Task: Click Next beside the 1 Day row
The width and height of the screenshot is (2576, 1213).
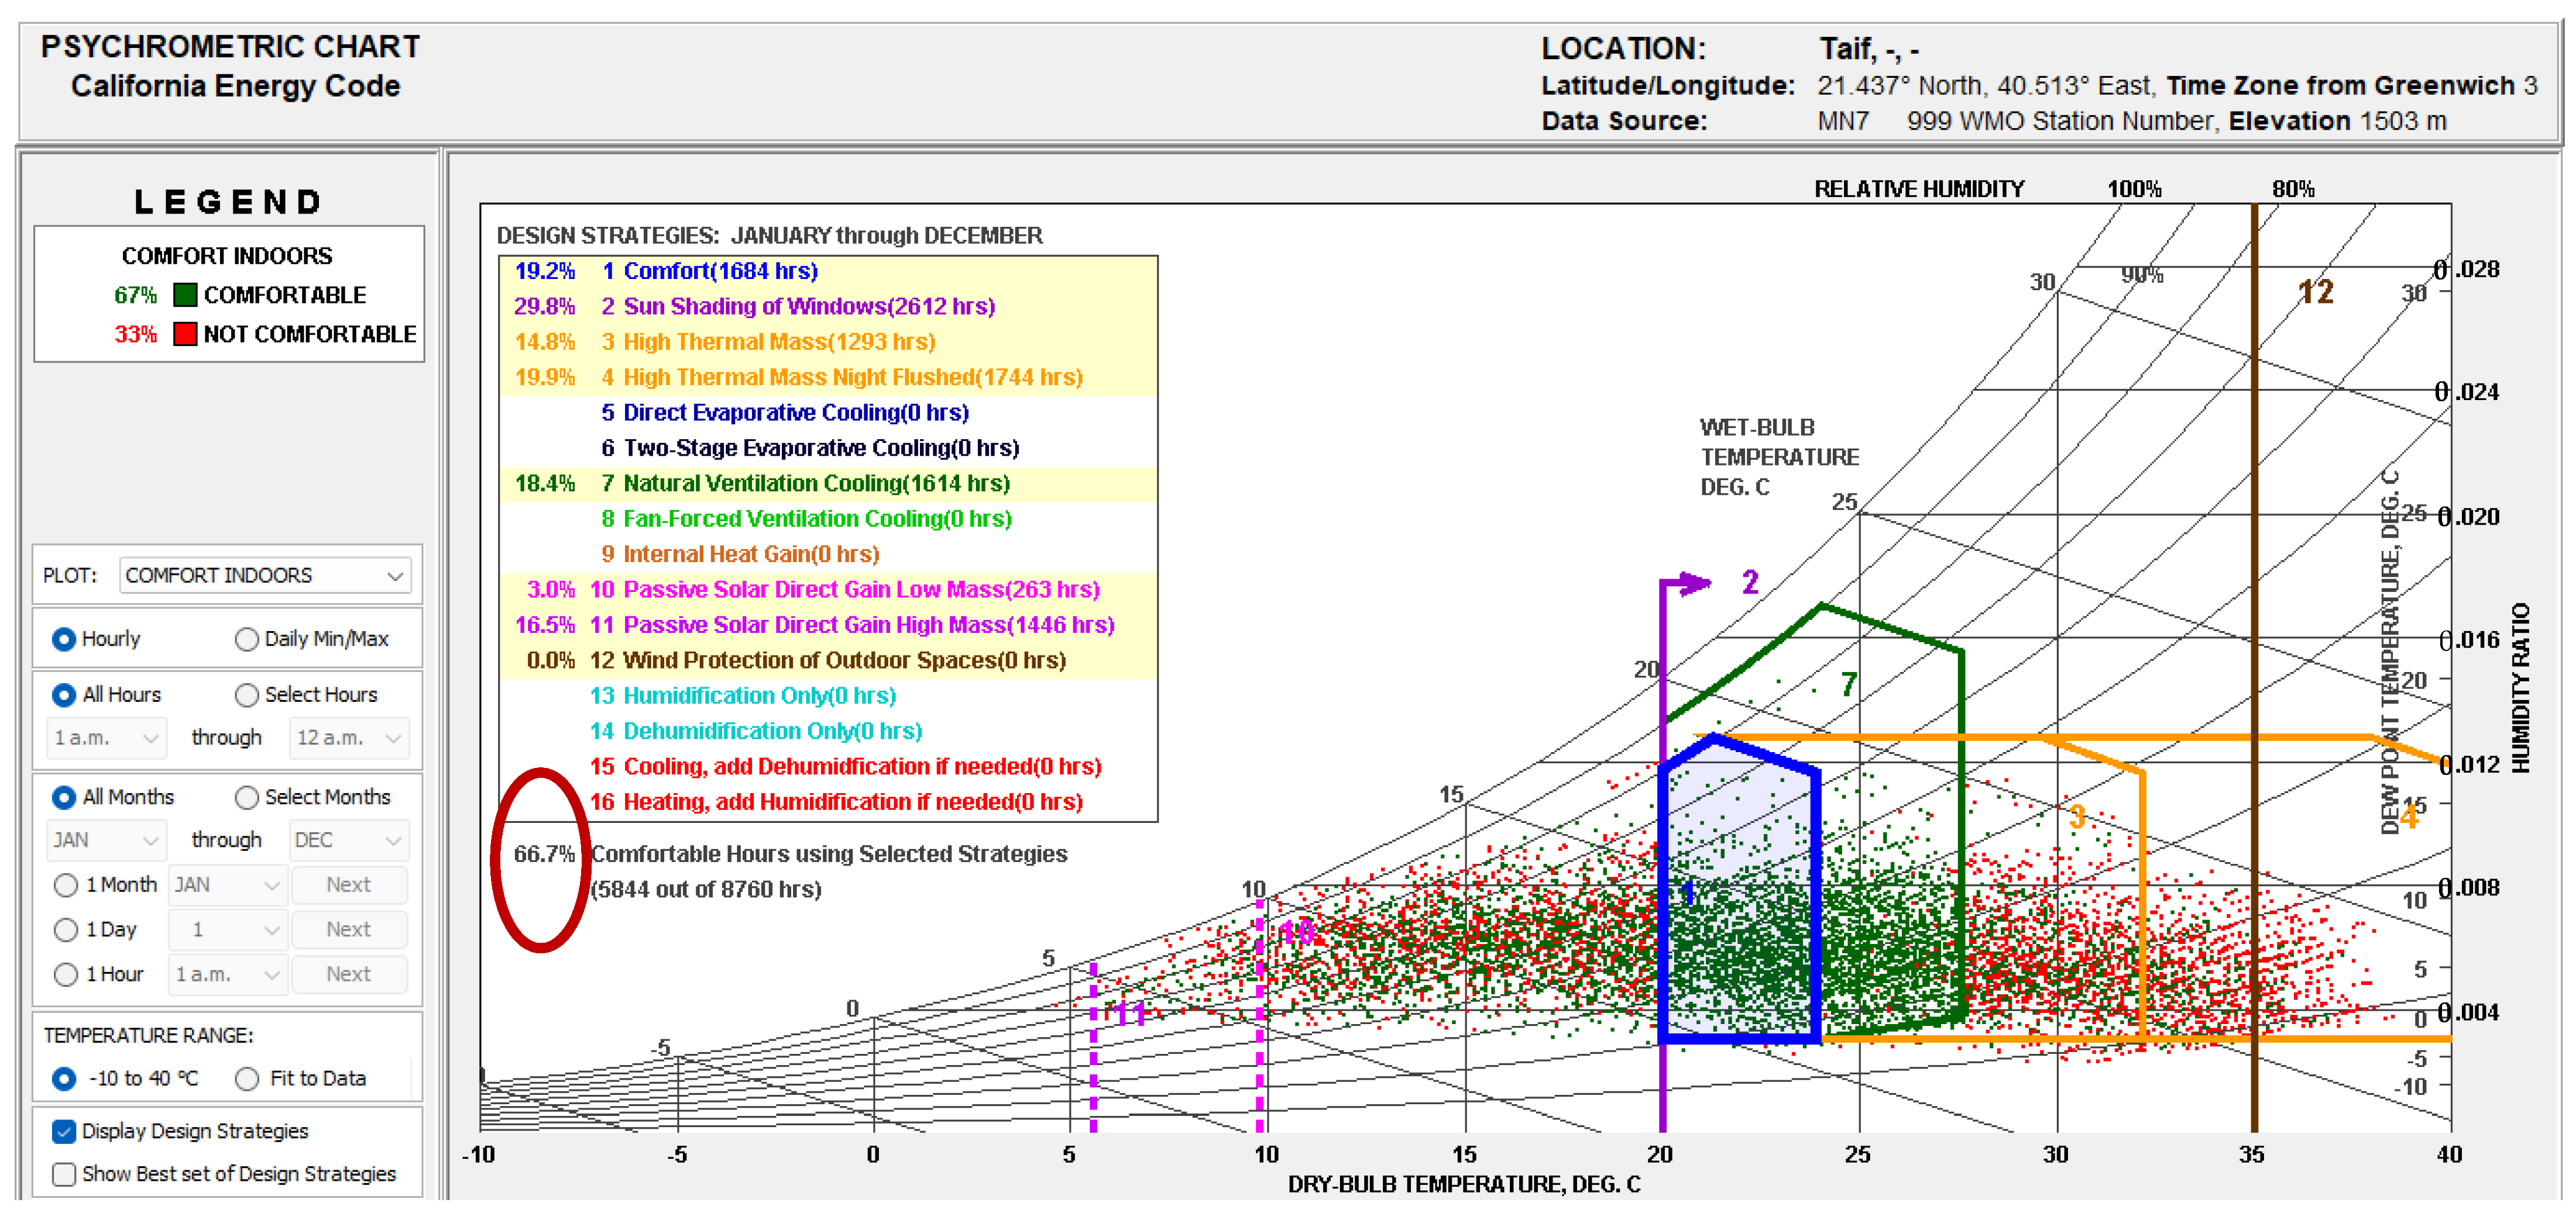Action: tap(348, 931)
